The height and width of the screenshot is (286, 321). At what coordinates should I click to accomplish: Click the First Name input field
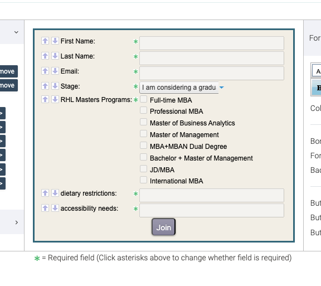click(x=212, y=43)
